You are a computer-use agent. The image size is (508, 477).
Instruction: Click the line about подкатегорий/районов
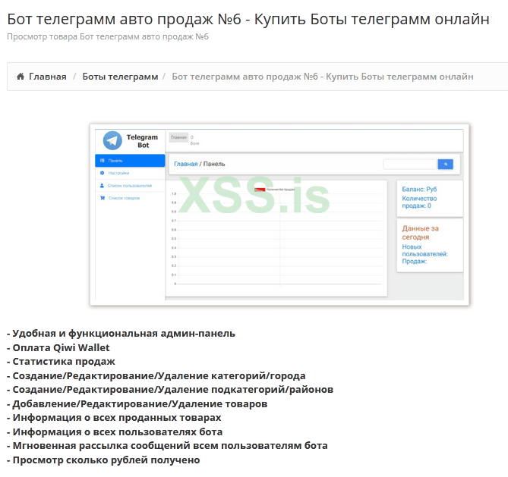[170, 390]
